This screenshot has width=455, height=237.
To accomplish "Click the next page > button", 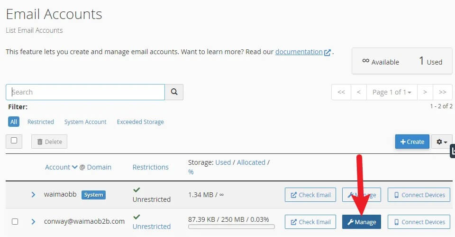I will point(425,92).
